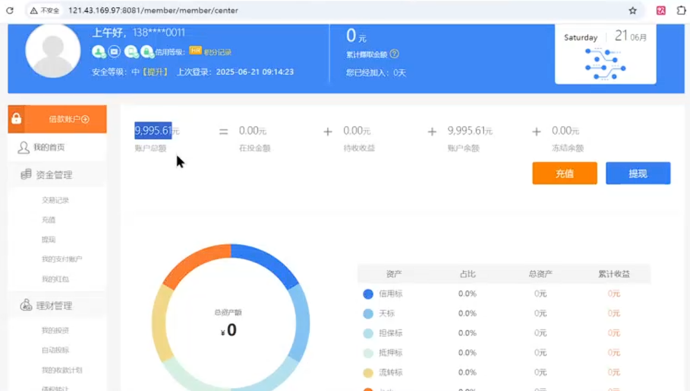Image resolution: width=690 pixels, height=391 pixels.
Task: Click the phone verification badge icon
Action: pyautogui.click(x=131, y=52)
